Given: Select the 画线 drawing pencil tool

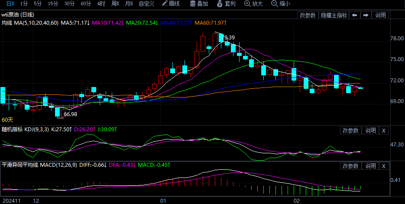Looking at the screenshot, I should (x=170, y=4).
